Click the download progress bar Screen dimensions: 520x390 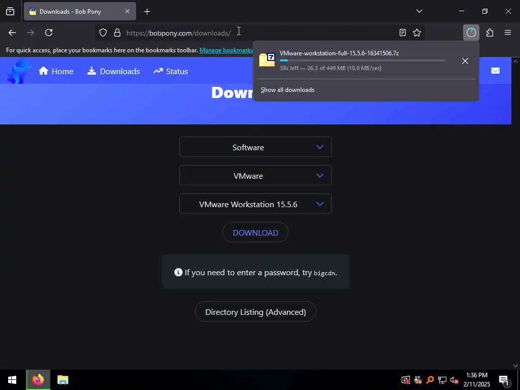click(x=363, y=60)
